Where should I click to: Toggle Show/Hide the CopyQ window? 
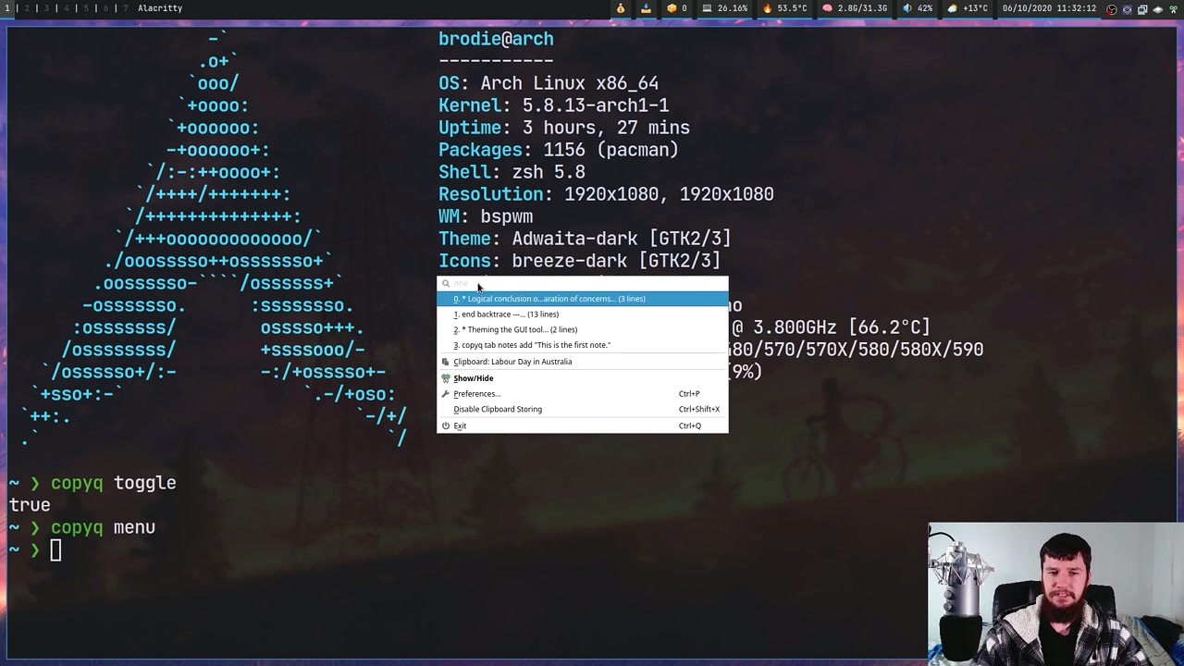[x=473, y=377]
